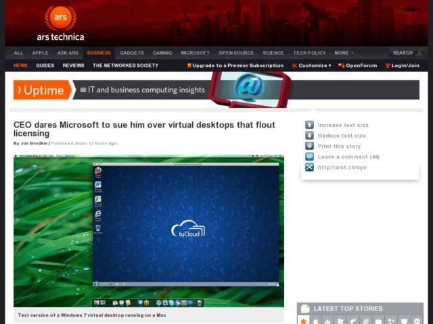Switch to the REVIEWS subsection

[73, 65]
